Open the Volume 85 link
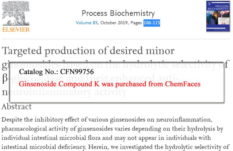The image size is (233, 151). click(87, 23)
